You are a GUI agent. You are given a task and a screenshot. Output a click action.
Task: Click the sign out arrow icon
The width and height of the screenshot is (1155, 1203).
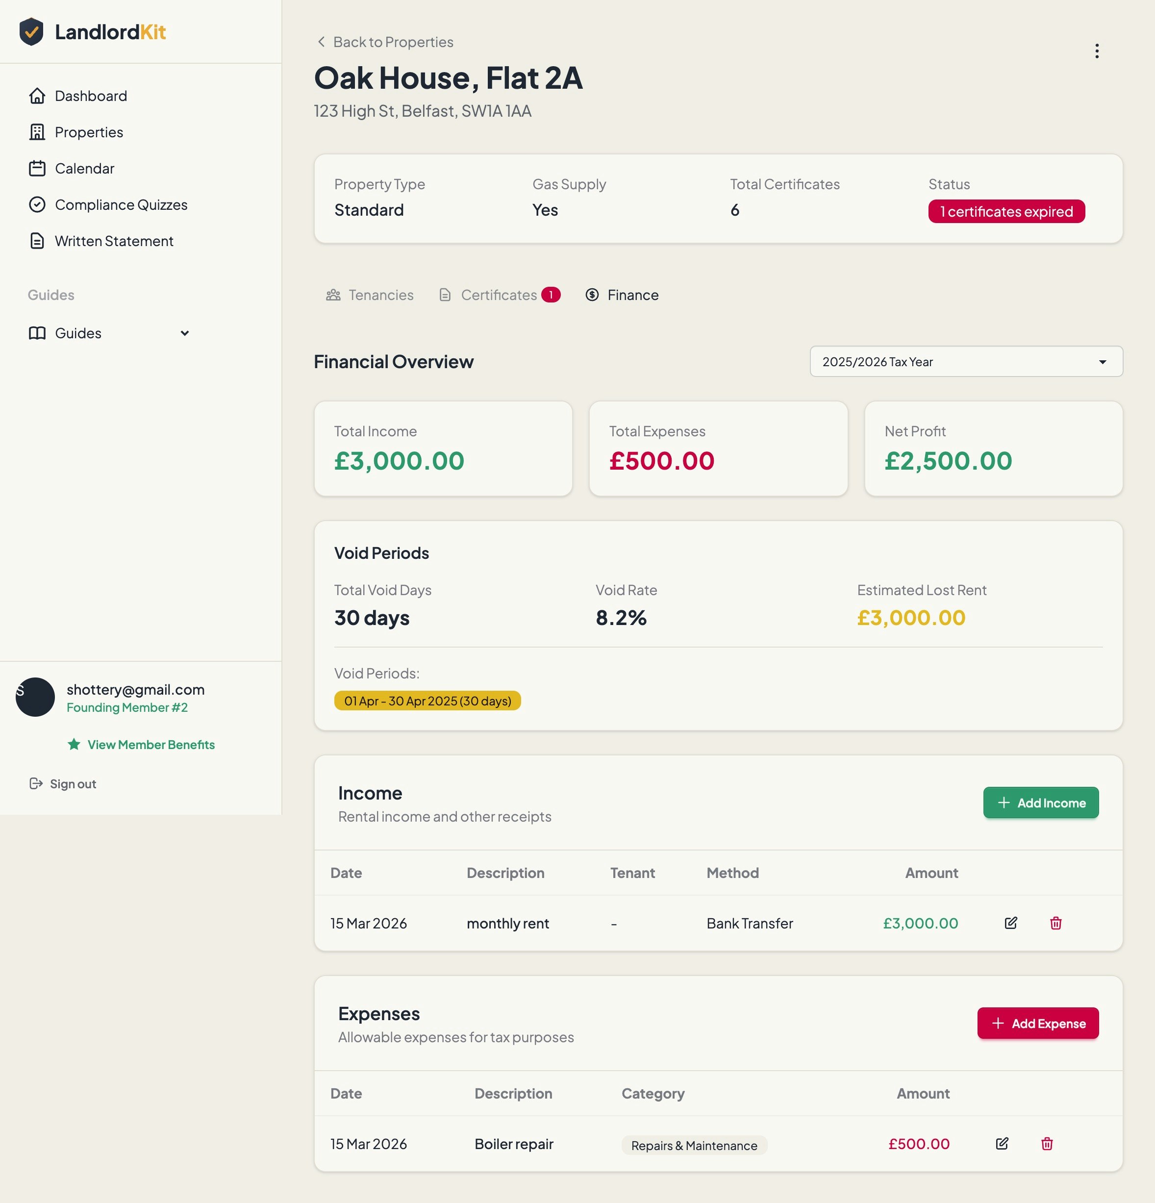pyautogui.click(x=36, y=784)
